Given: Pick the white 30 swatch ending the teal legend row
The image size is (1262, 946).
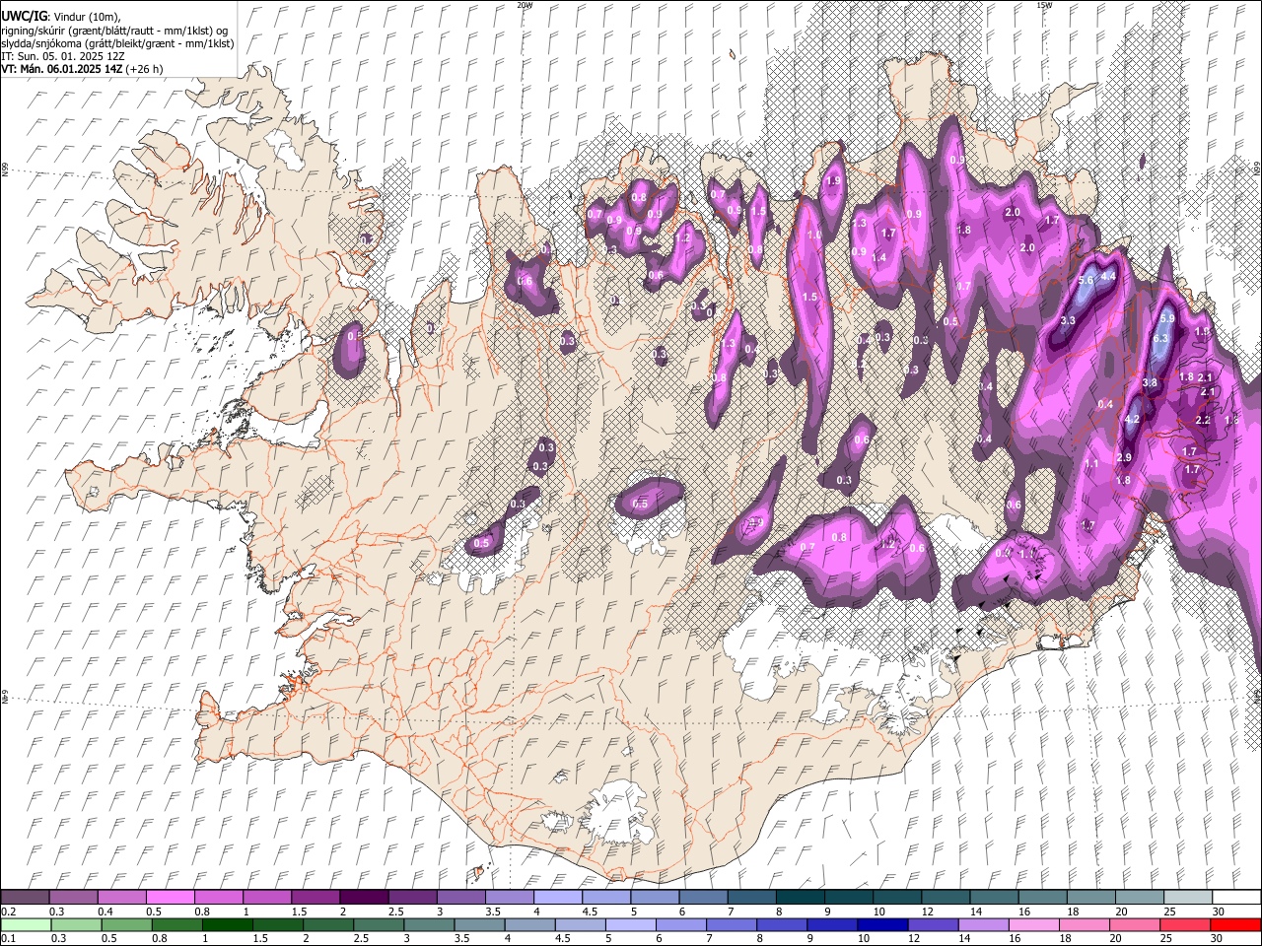Looking at the screenshot, I should (x=1237, y=897).
